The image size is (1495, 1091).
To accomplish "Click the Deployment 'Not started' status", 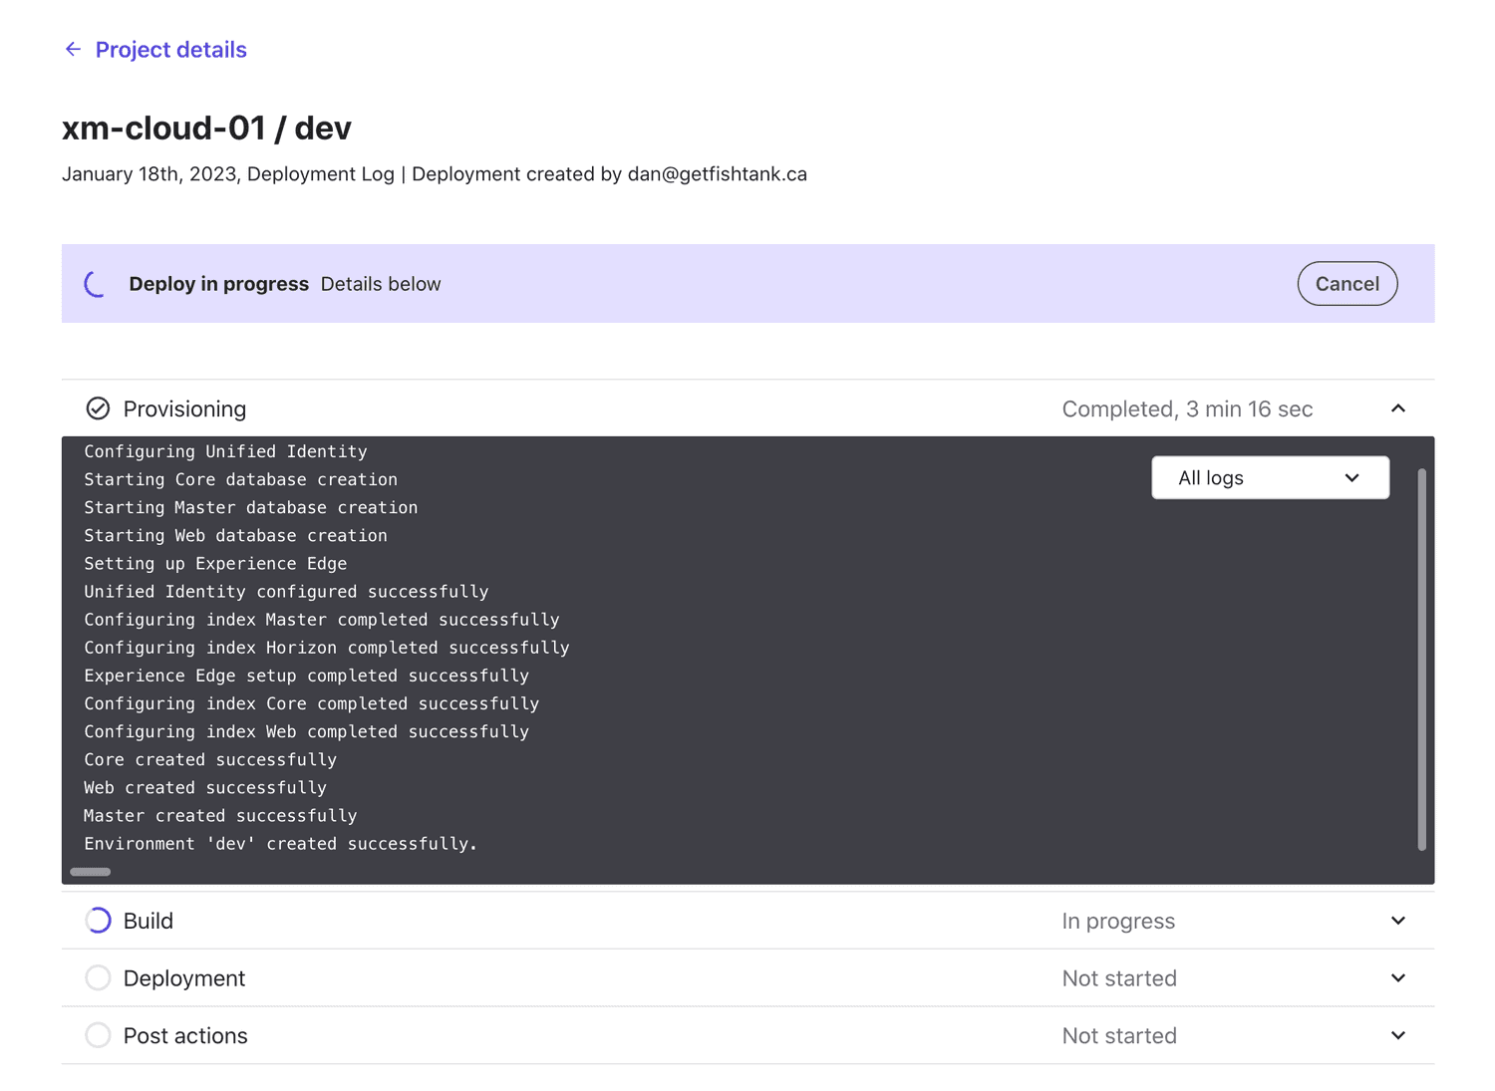I will tap(1119, 978).
